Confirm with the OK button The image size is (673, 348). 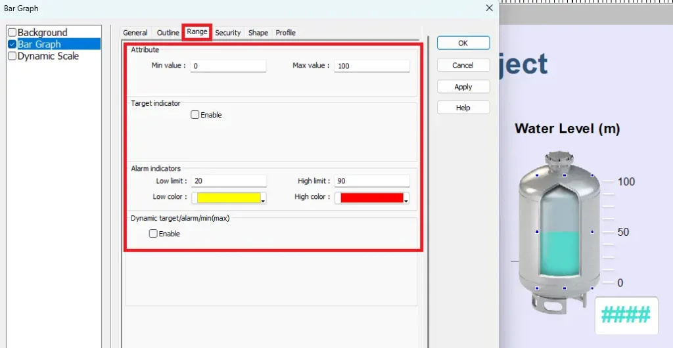pyautogui.click(x=463, y=43)
